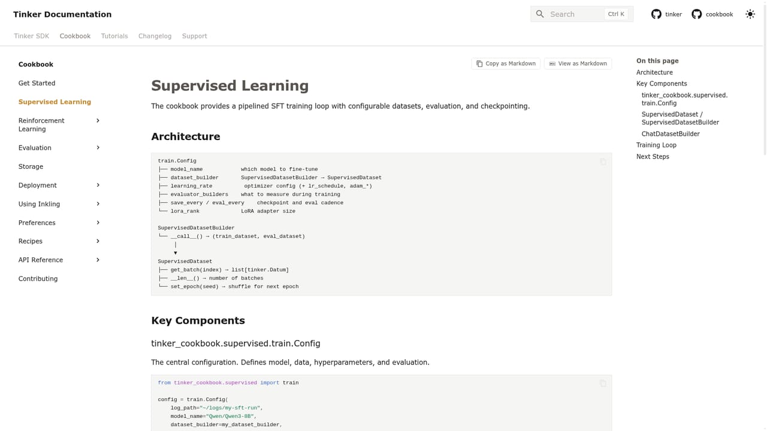The width and height of the screenshot is (767, 431).
Task: Copy the Architecture code block
Action: click(x=603, y=162)
